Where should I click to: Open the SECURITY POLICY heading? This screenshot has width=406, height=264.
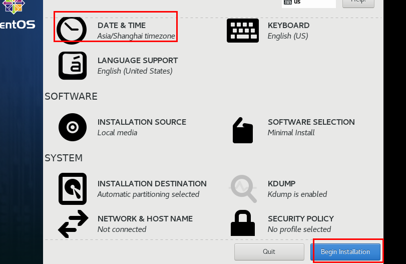tap(300, 218)
